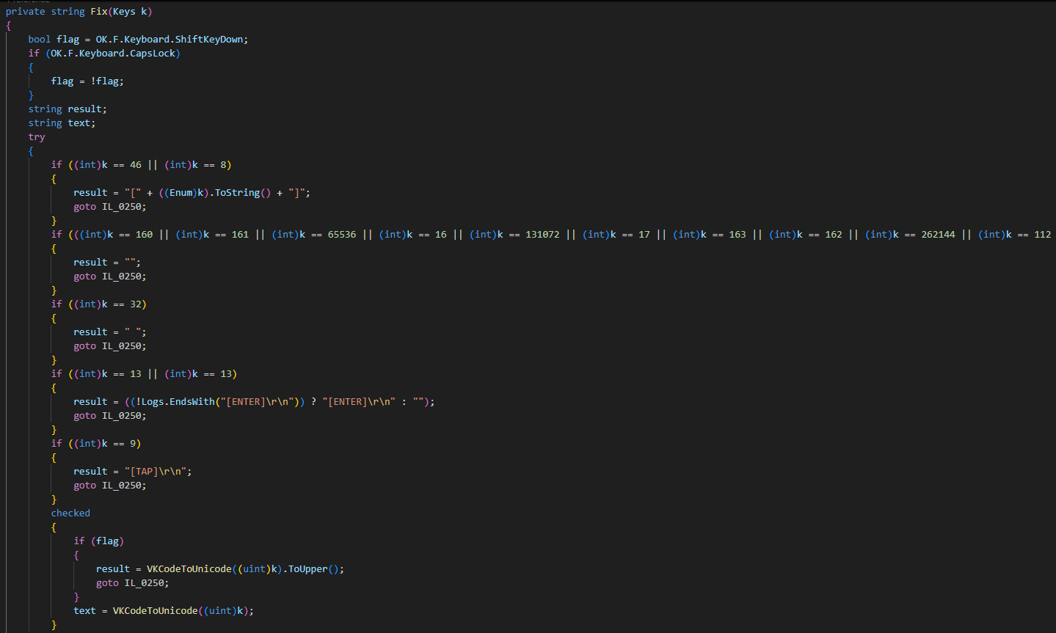This screenshot has width=1056, height=633.
Task: Click the 'result = "";' empty string assignment
Action: coord(107,263)
